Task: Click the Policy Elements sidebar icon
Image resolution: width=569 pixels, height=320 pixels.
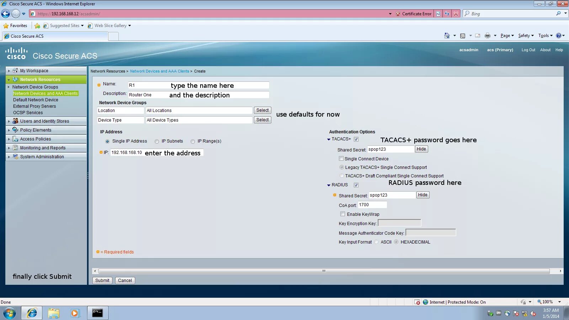Action: click(x=15, y=130)
